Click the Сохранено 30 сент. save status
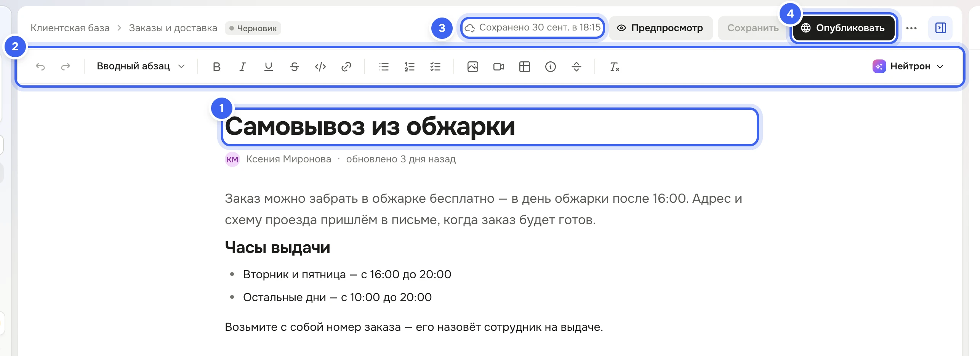The width and height of the screenshot is (980, 356). coord(533,27)
